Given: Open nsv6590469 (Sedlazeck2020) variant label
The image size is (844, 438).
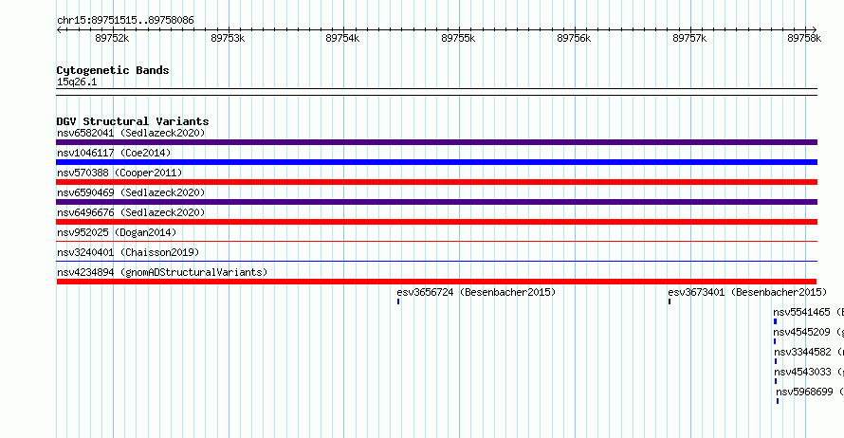Looking at the screenshot, I should 131,192.
